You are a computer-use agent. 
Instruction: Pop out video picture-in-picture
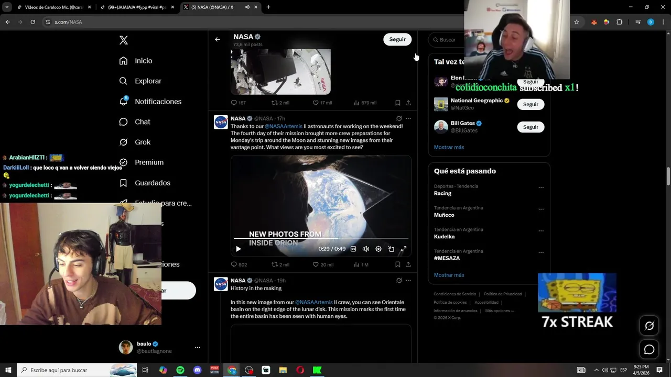click(x=391, y=249)
